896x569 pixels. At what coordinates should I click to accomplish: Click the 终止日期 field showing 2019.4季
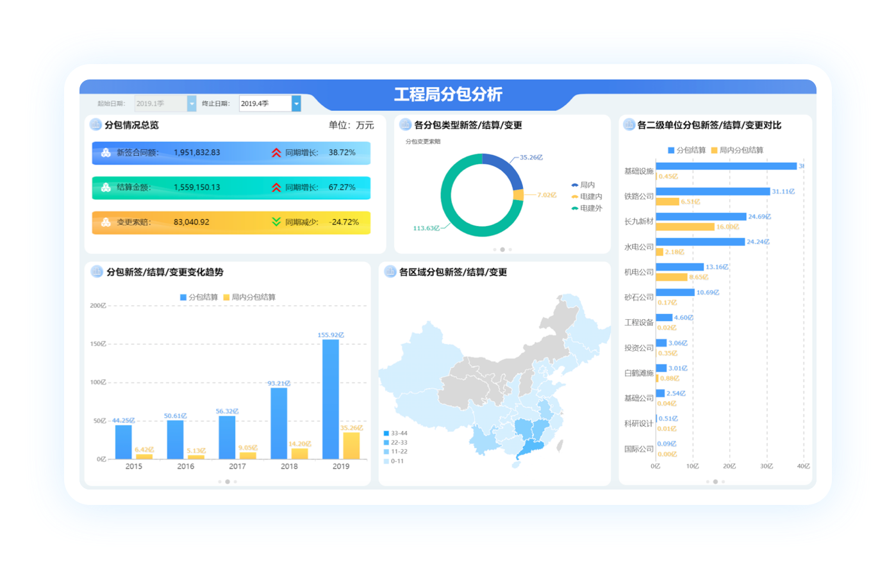[x=265, y=103]
